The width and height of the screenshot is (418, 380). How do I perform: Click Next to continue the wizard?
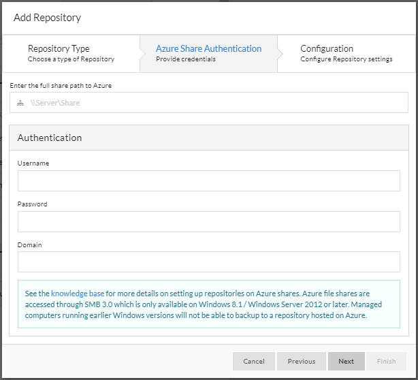point(346,361)
